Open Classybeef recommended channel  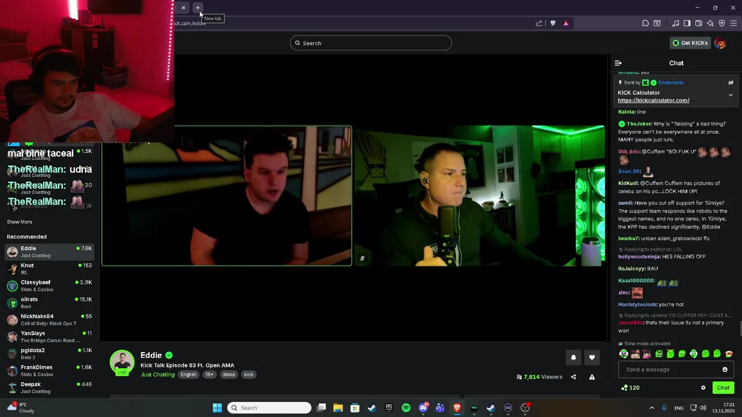(50, 286)
